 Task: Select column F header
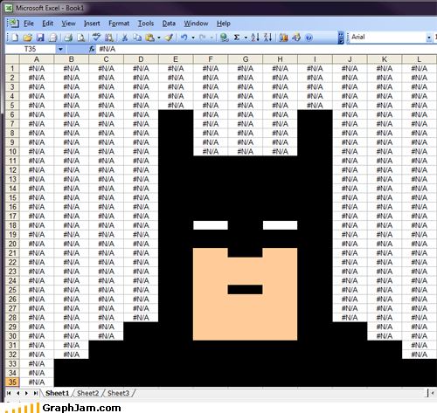(x=211, y=59)
